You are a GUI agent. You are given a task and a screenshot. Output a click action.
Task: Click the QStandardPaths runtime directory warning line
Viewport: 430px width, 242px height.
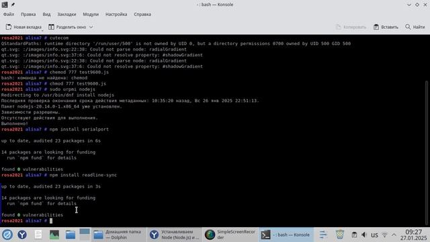pyautogui.click(x=176, y=44)
